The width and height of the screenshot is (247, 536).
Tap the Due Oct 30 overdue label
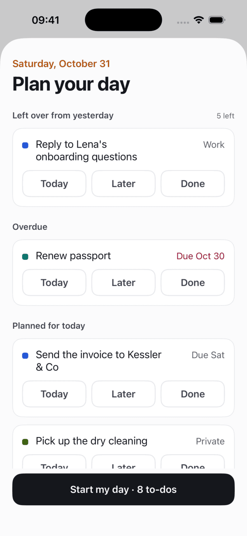point(200,256)
